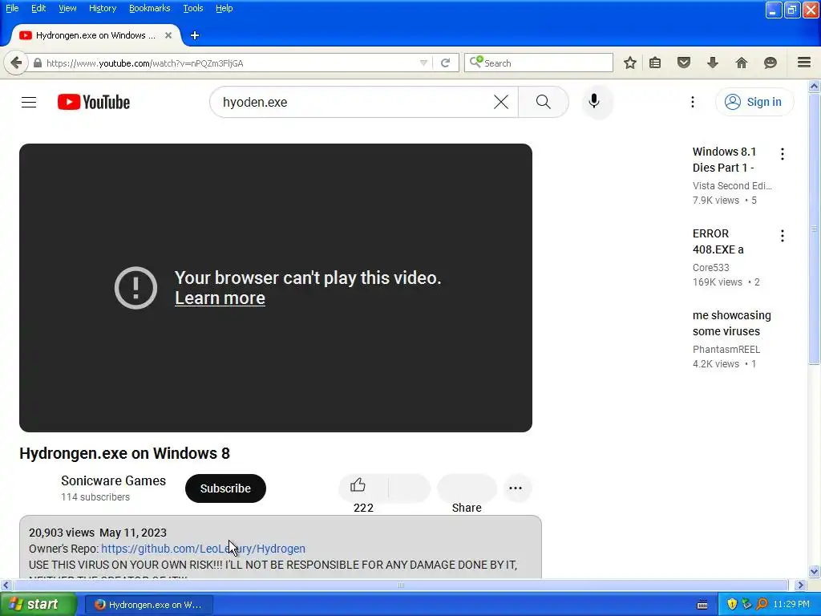
Task: Click the Vista Second Edi… channel name
Action: coord(732,186)
